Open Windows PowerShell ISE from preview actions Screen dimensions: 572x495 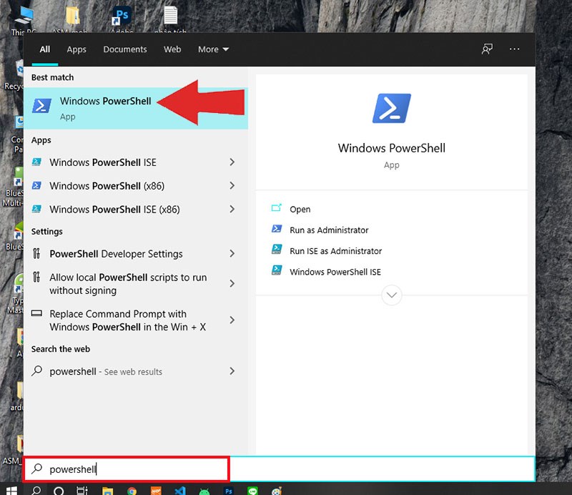pos(335,272)
